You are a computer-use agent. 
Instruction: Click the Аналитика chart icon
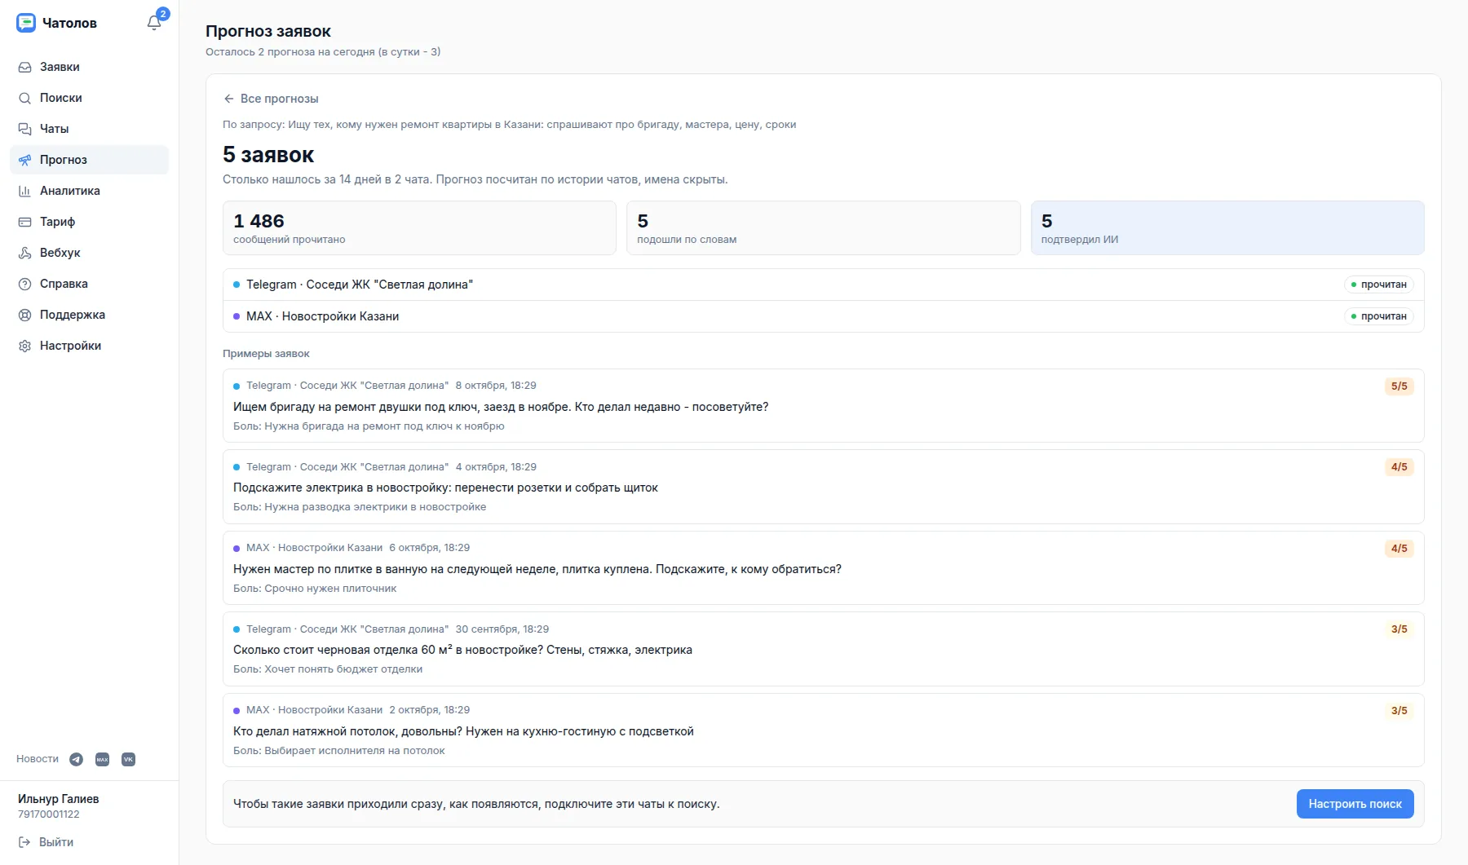[x=25, y=191]
